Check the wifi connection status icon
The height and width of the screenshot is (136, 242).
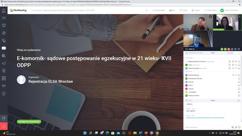(146, 10)
